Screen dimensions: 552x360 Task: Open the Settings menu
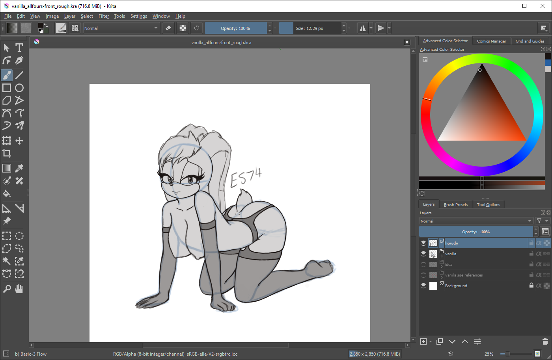pos(139,16)
